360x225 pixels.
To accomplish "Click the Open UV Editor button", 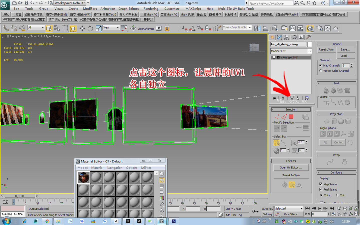I will click(291, 167).
